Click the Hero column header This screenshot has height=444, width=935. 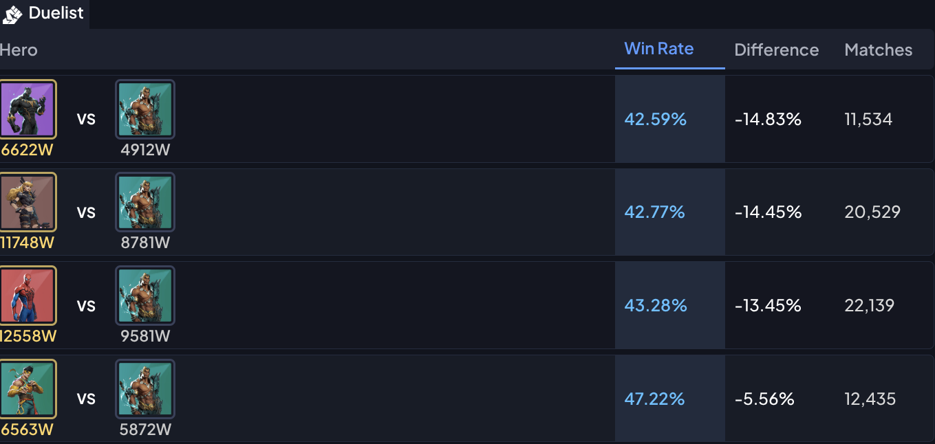(x=19, y=50)
